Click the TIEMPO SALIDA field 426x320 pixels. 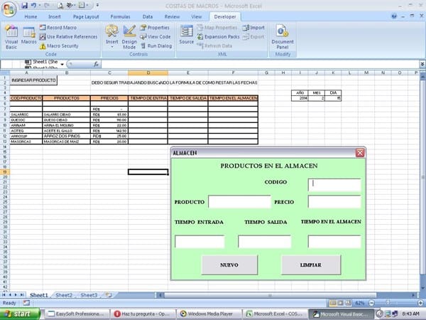[264, 242]
